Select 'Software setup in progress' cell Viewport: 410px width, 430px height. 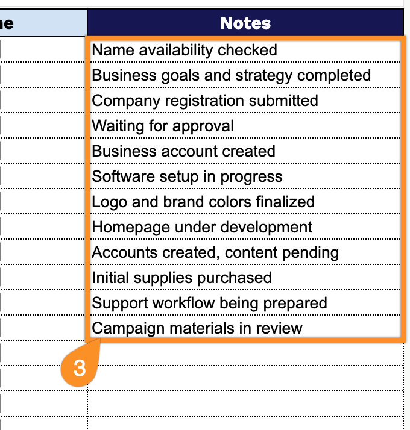pos(245,176)
